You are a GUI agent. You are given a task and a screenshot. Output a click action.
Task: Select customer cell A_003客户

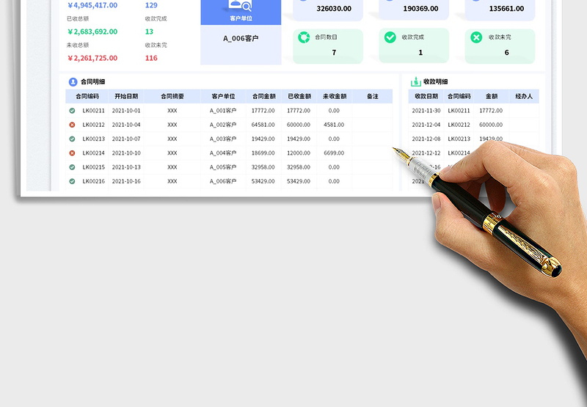223,139
